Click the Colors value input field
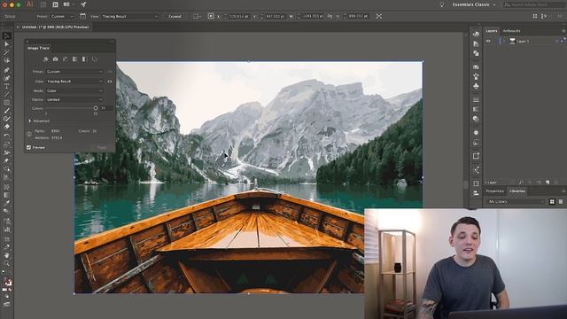The width and height of the screenshot is (567, 319). click(x=106, y=108)
